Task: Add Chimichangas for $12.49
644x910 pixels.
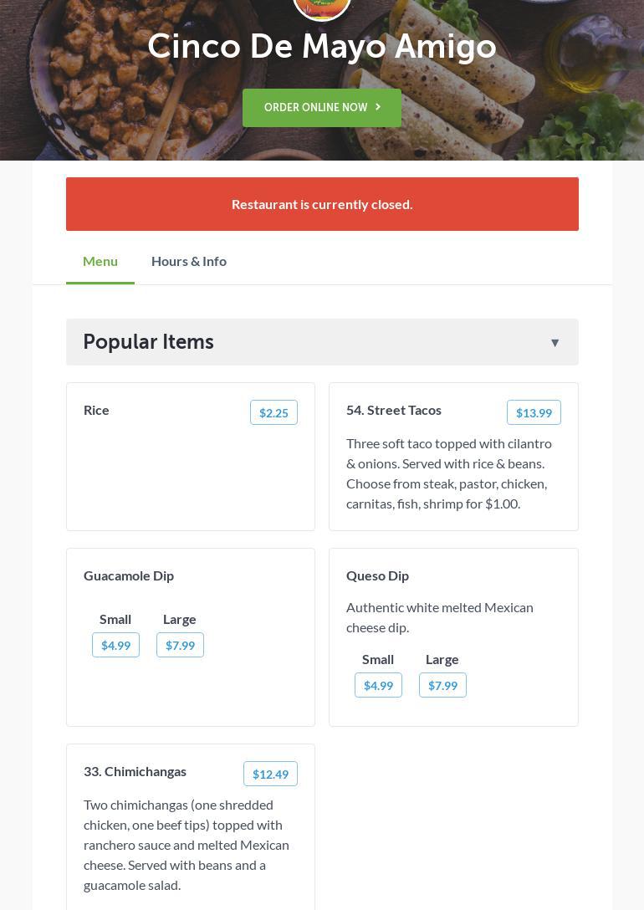Action: point(270,774)
